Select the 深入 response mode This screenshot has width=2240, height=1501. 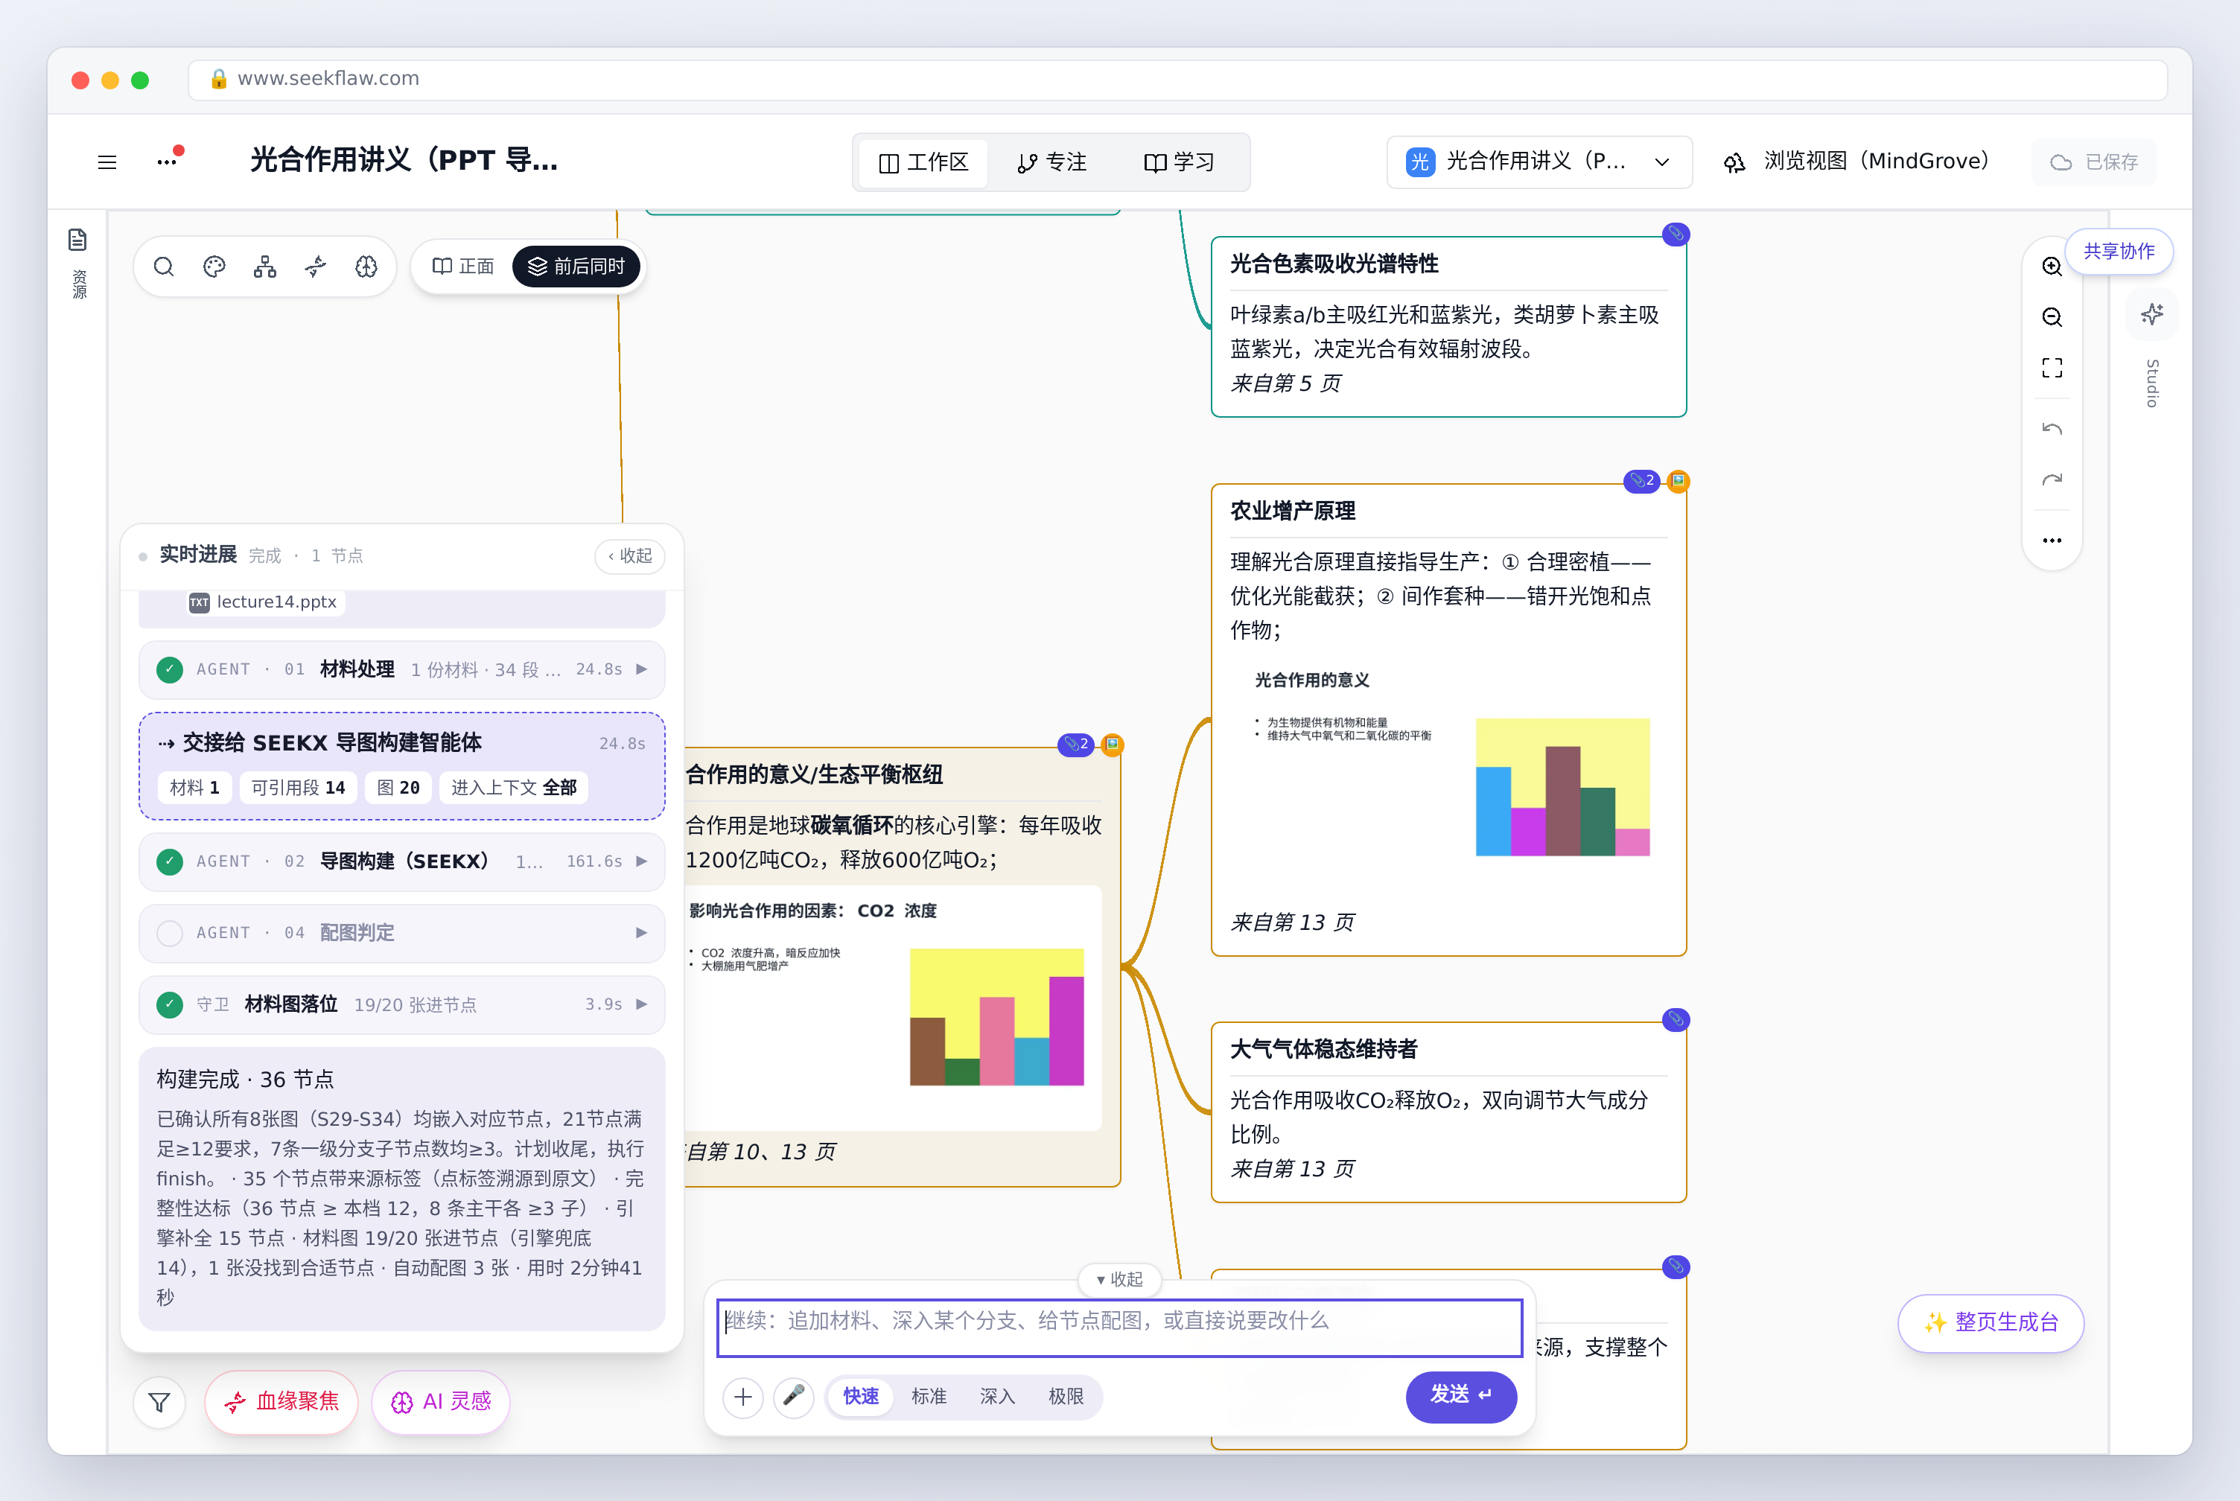pos(996,1397)
